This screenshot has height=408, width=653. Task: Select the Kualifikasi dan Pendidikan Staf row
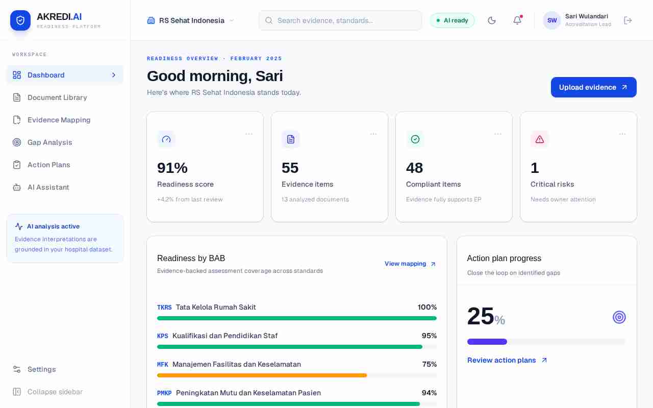[x=297, y=341]
